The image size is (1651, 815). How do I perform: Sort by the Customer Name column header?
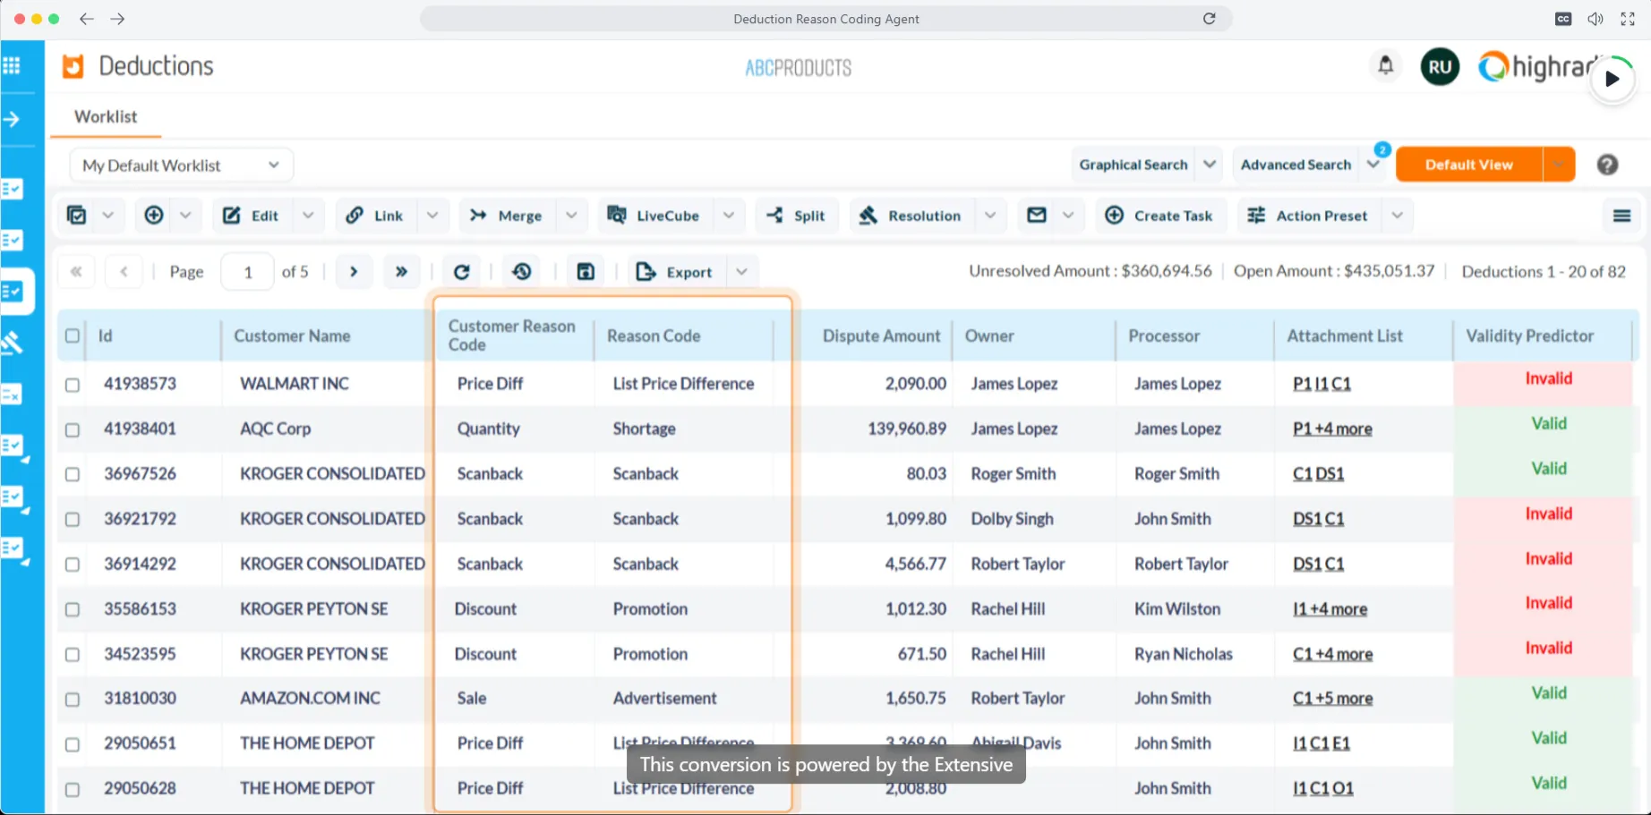pyautogui.click(x=292, y=336)
